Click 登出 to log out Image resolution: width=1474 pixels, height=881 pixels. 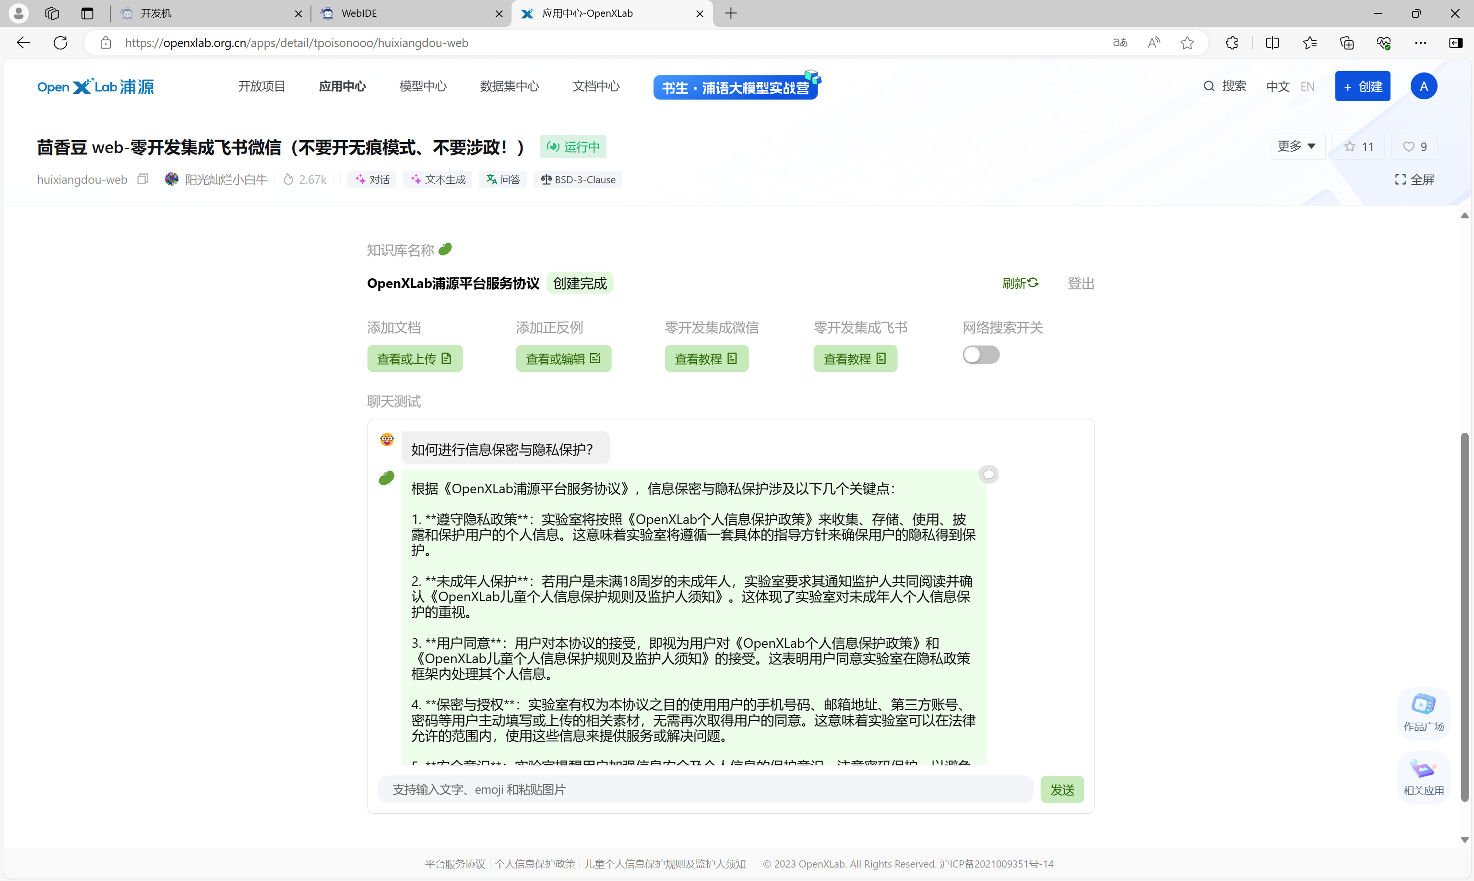[1081, 283]
